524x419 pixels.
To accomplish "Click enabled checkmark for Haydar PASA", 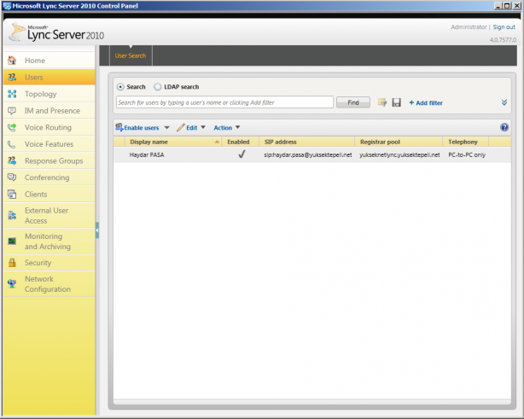I will pos(242,154).
